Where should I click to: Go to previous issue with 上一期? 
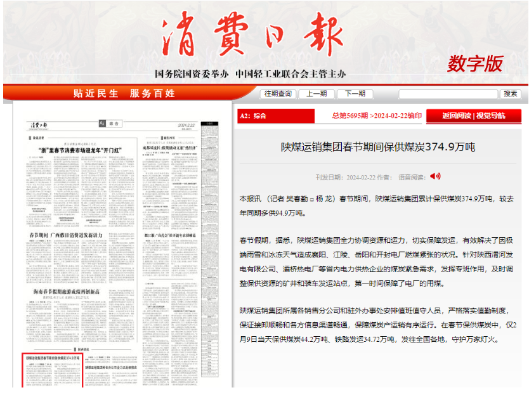317,94
